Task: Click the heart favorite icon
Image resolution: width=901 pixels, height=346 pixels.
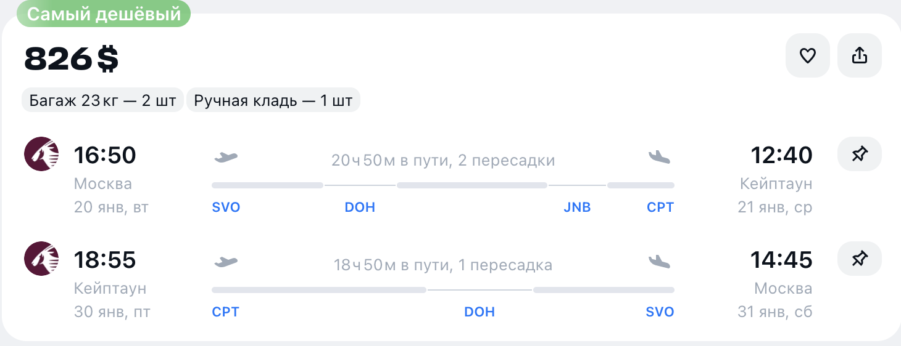Action: pos(807,55)
